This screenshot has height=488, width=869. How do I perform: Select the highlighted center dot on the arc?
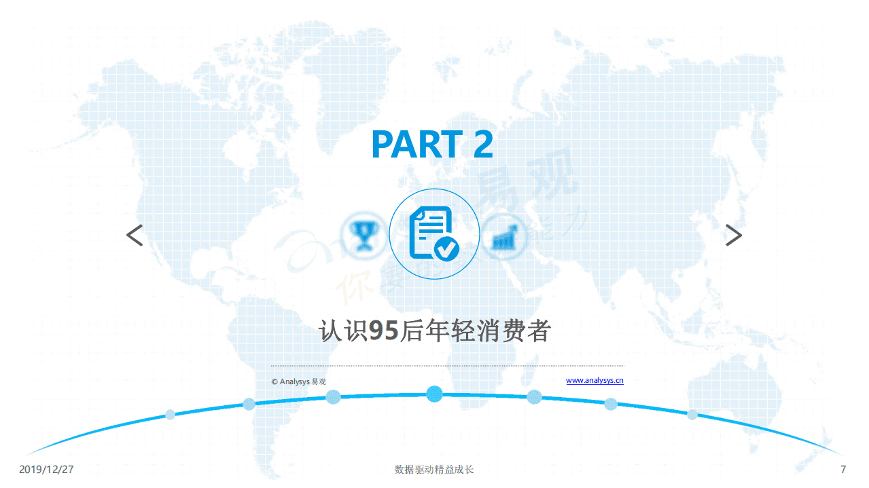click(433, 394)
